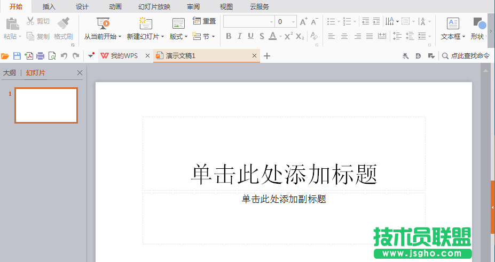Open the Slide Show (幻灯片放映) tab

(x=154, y=6)
